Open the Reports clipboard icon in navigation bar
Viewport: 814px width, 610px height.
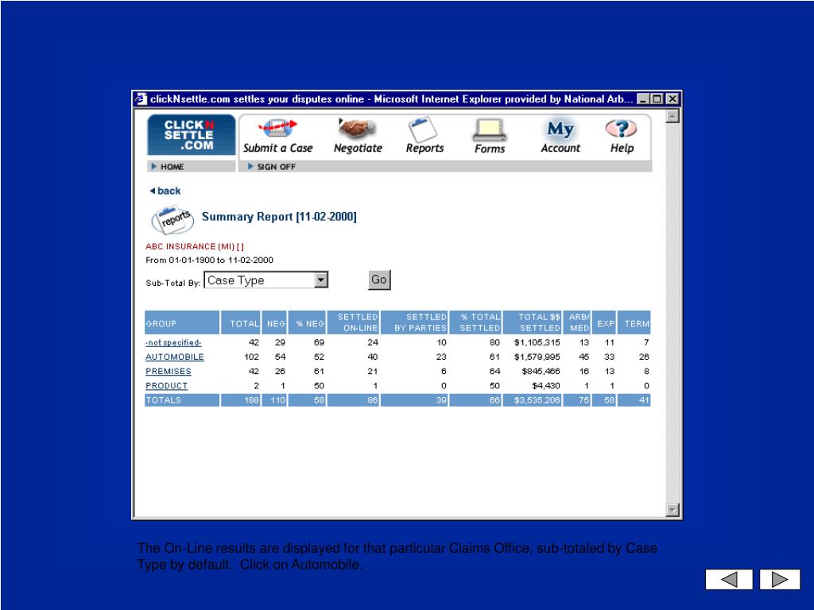point(423,129)
